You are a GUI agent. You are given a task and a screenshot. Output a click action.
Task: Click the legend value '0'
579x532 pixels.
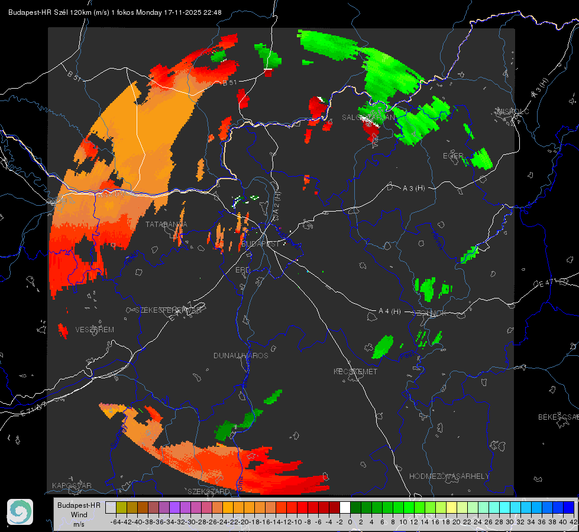350,522
